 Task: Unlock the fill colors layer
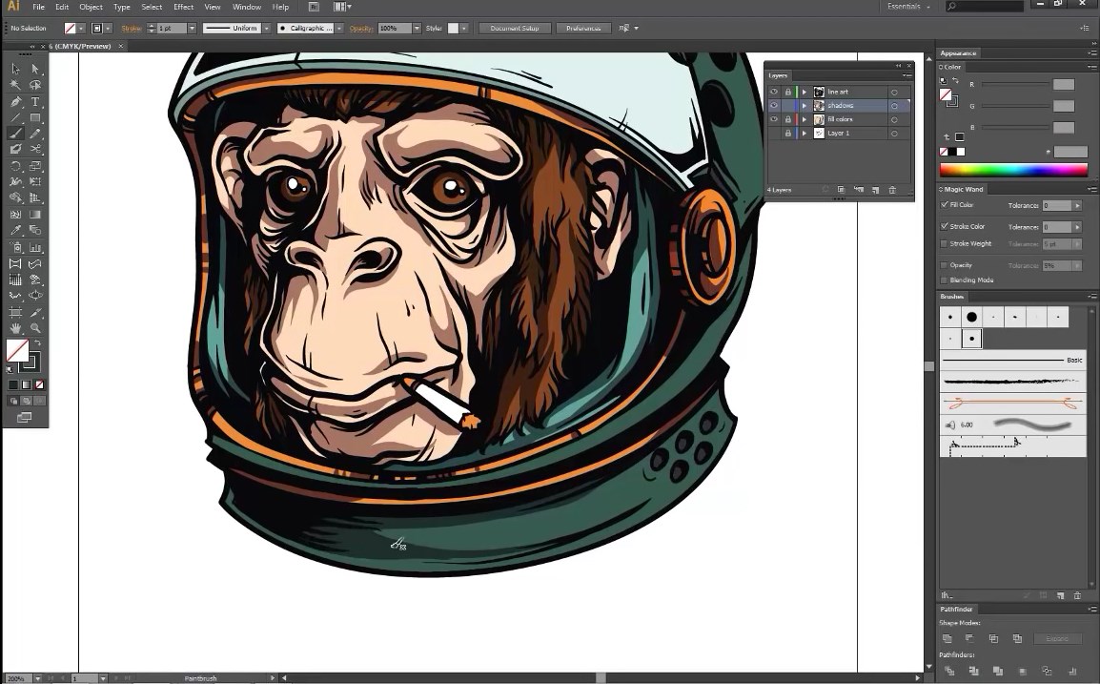point(788,119)
